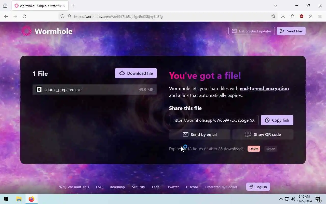Visit the Security footer link
326x204 pixels.
pyautogui.click(x=138, y=187)
